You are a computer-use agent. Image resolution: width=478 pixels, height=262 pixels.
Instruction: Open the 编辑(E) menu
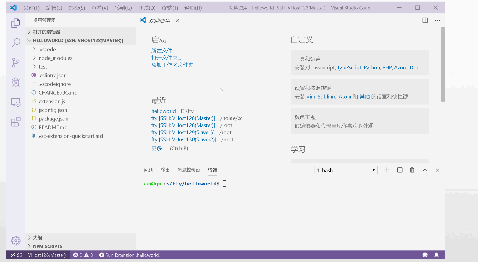pos(54,8)
